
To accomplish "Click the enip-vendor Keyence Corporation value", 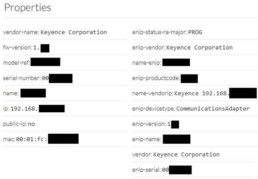I will (199, 48).
